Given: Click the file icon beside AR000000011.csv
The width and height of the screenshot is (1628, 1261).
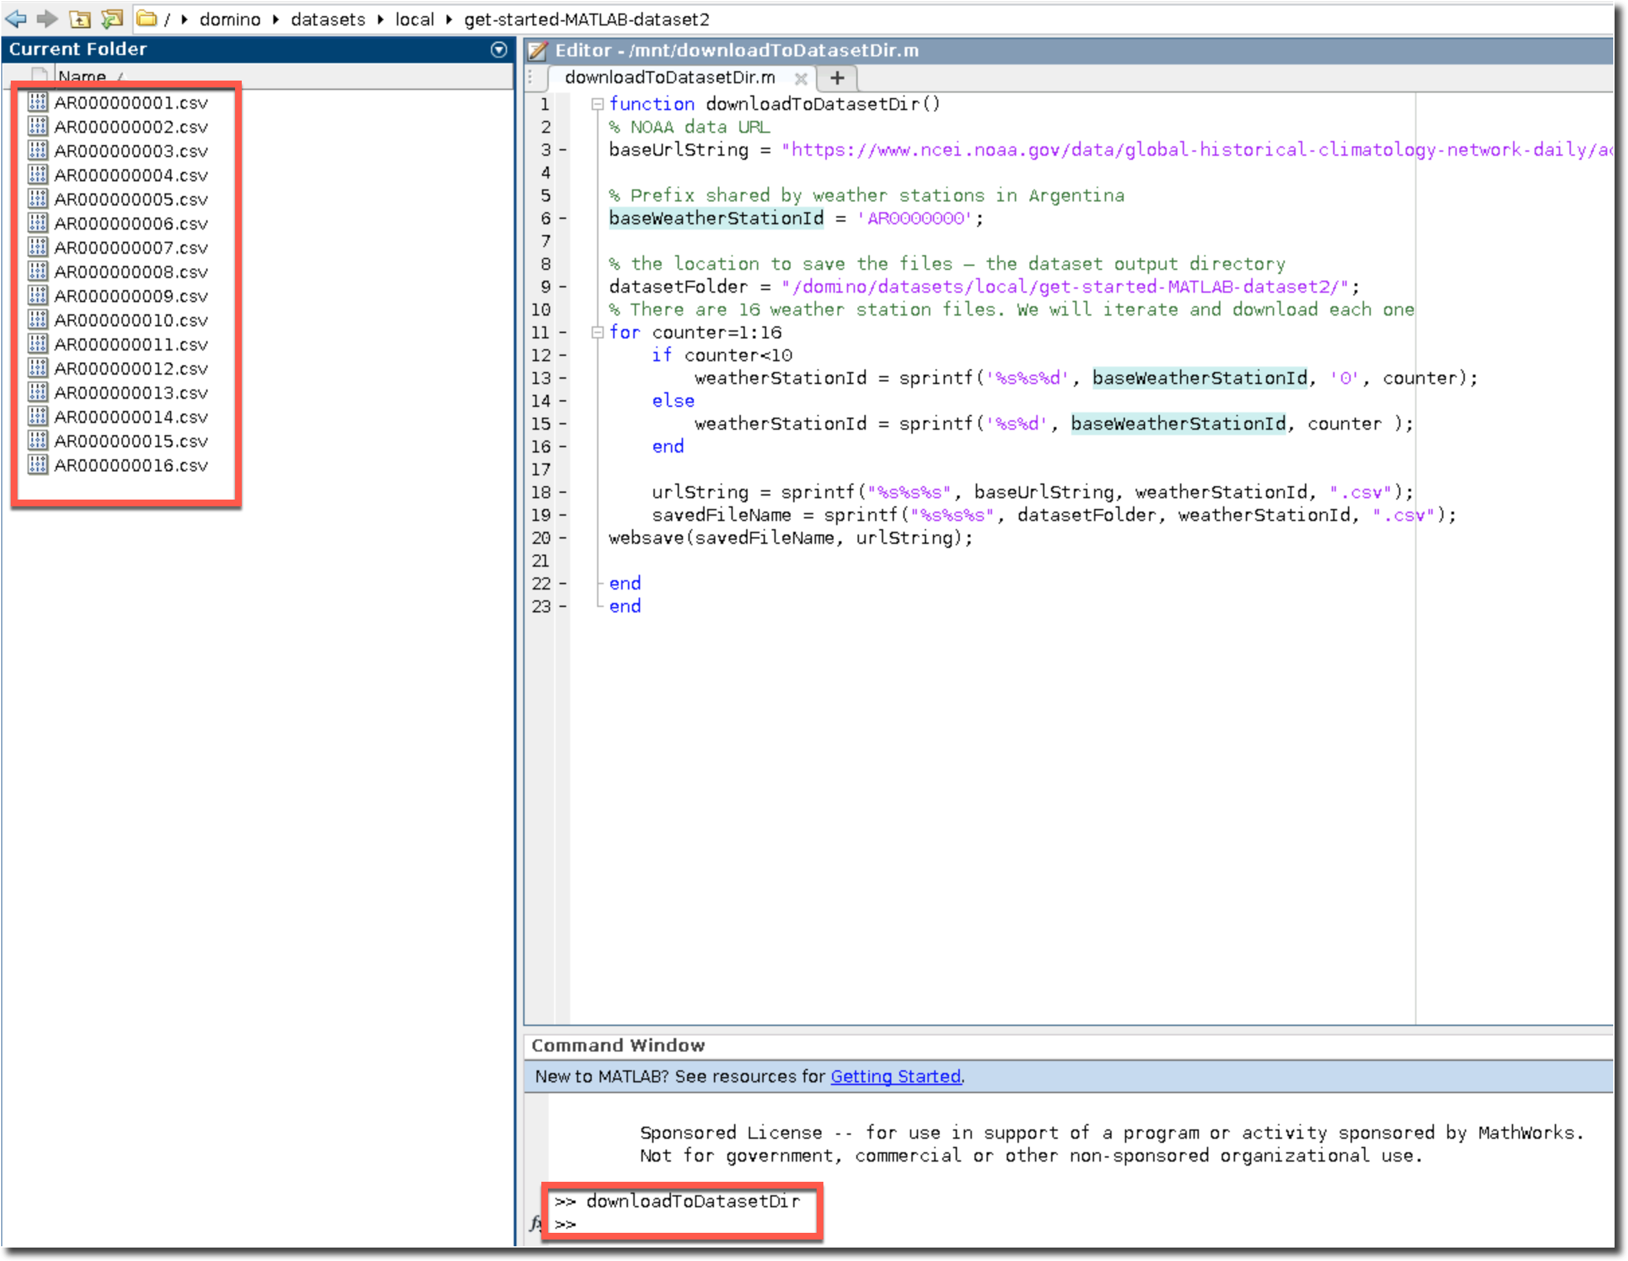Looking at the screenshot, I should click(37, 344).
